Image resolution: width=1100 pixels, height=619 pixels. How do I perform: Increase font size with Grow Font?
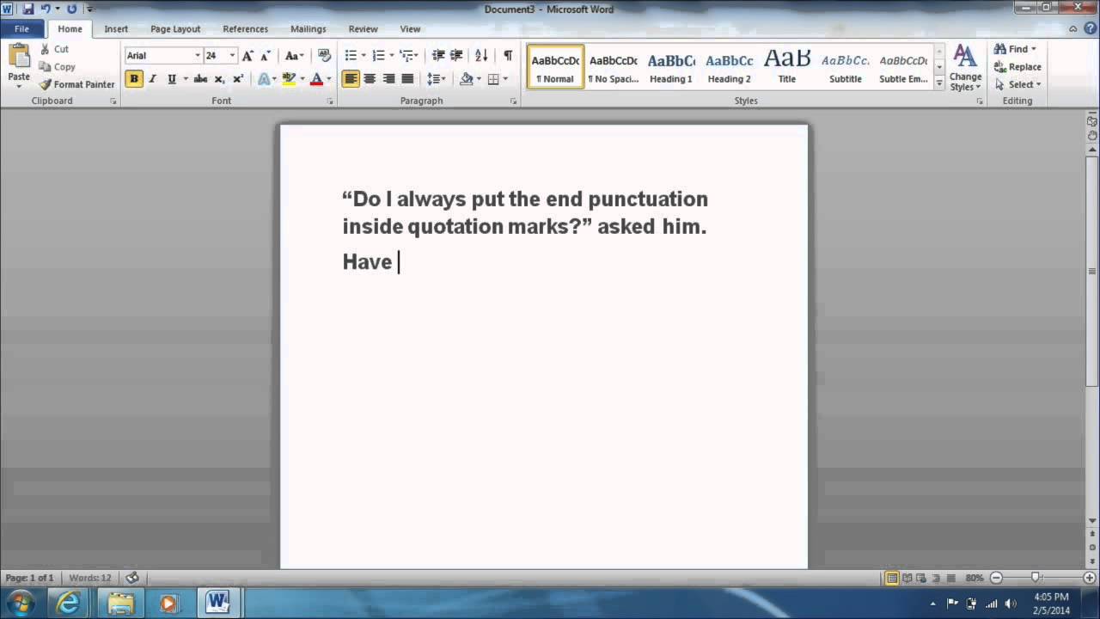[x=247, y=55]
